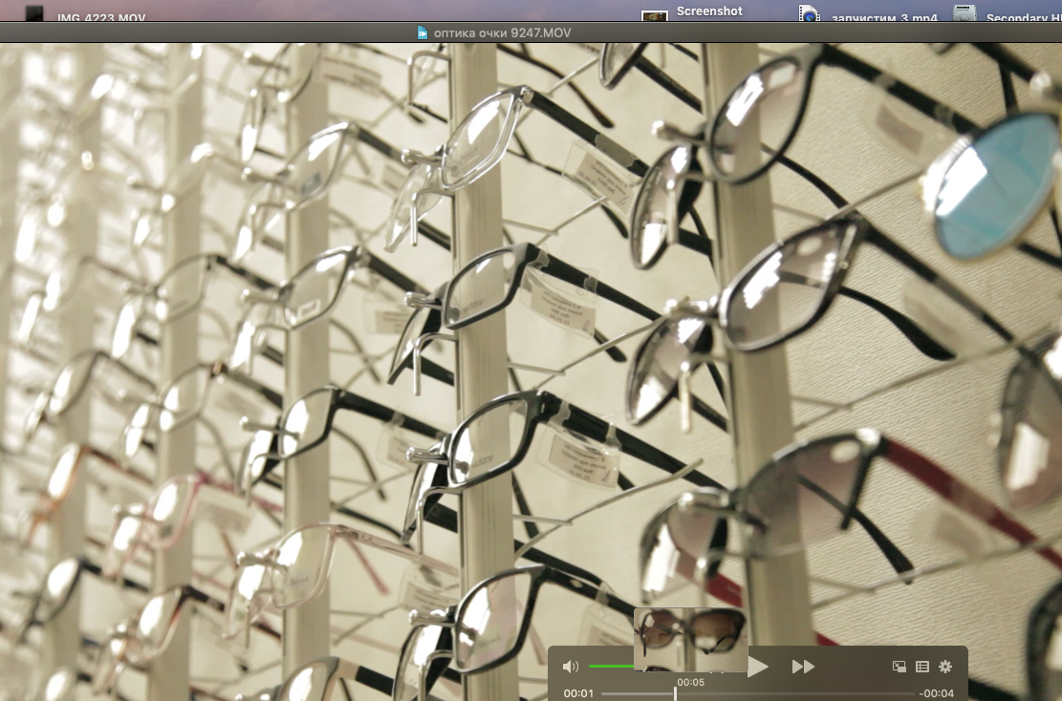Click the оптика очки 9247.MOV window title
Image resolution: width=1062 pixels, height=701 pixels.
pyautogui.click(x=503, y=32)
